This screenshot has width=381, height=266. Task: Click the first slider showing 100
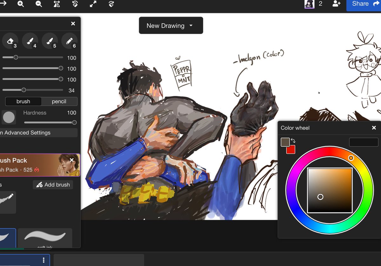[x=33, y=58]
